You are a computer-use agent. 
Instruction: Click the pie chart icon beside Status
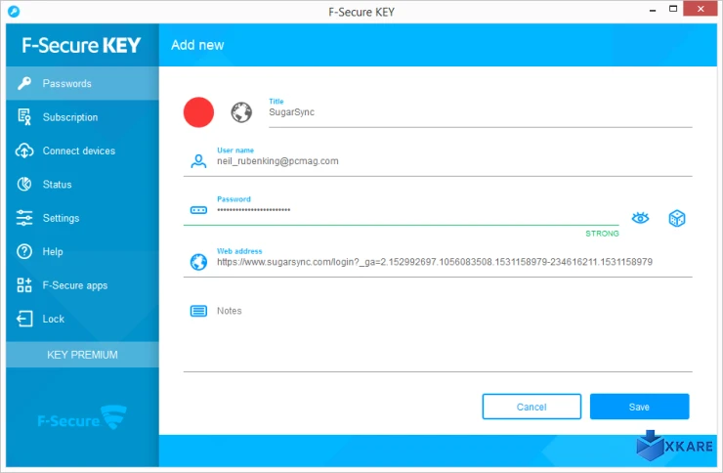tap(24, 185)
